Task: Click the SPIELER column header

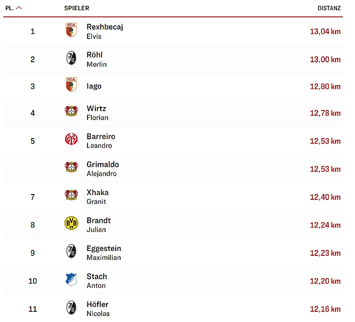Action: (x=77, y=8)
